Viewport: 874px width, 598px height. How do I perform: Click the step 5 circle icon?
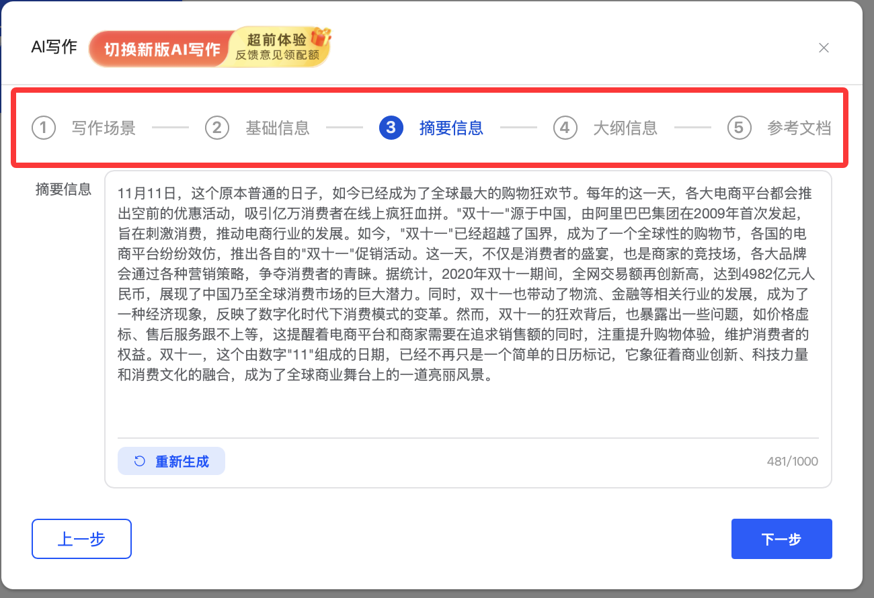point(739,128)
